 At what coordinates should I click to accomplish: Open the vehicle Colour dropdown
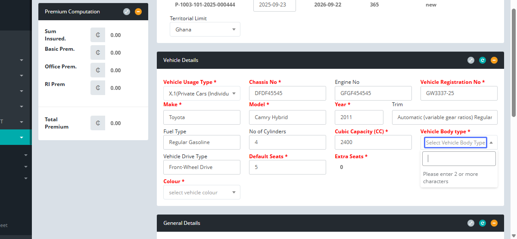[x=202, y=193]
